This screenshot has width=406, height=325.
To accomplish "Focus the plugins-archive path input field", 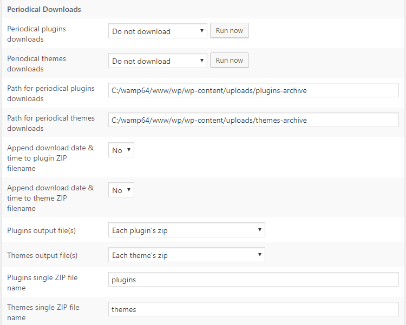I will [x=253, y=90].
